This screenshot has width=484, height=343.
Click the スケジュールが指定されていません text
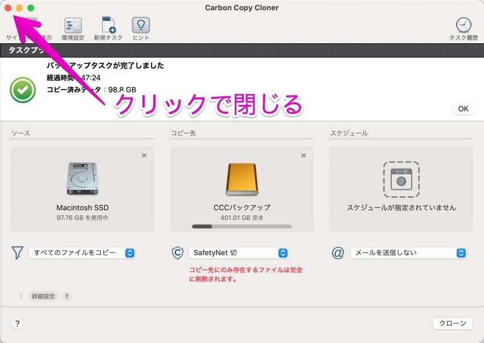point(401,207)
